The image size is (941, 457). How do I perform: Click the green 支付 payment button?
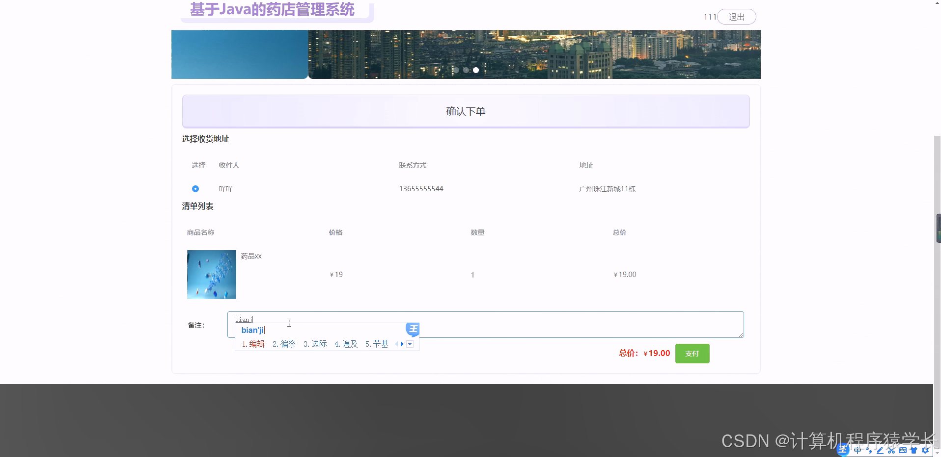point(692,353)
